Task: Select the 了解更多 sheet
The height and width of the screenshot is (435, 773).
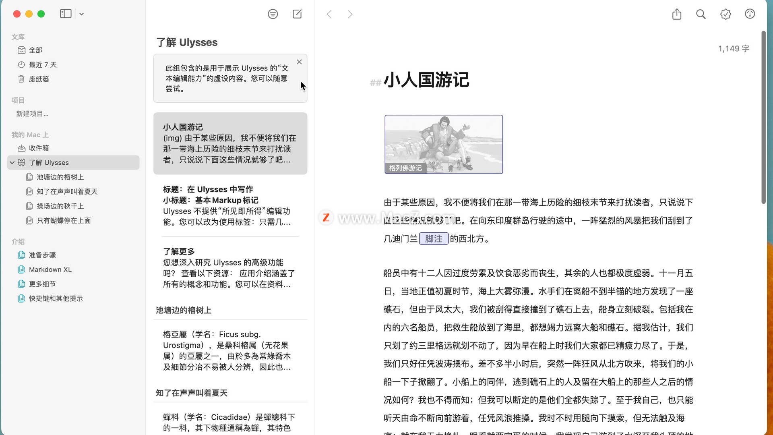Action: pyautogui.click(x=230, y=268)
